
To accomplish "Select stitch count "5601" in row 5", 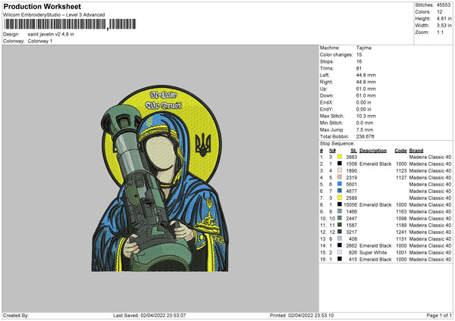I will pos(351,184).
